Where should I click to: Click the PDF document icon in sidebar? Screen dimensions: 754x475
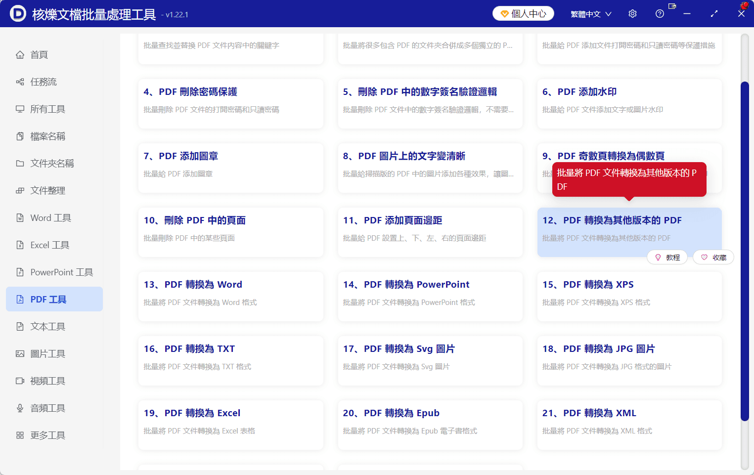pyautogui.click(x=20, y=300)
